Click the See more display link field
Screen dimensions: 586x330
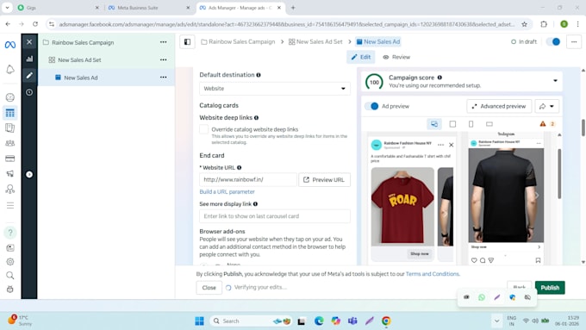tap(275, 216)
